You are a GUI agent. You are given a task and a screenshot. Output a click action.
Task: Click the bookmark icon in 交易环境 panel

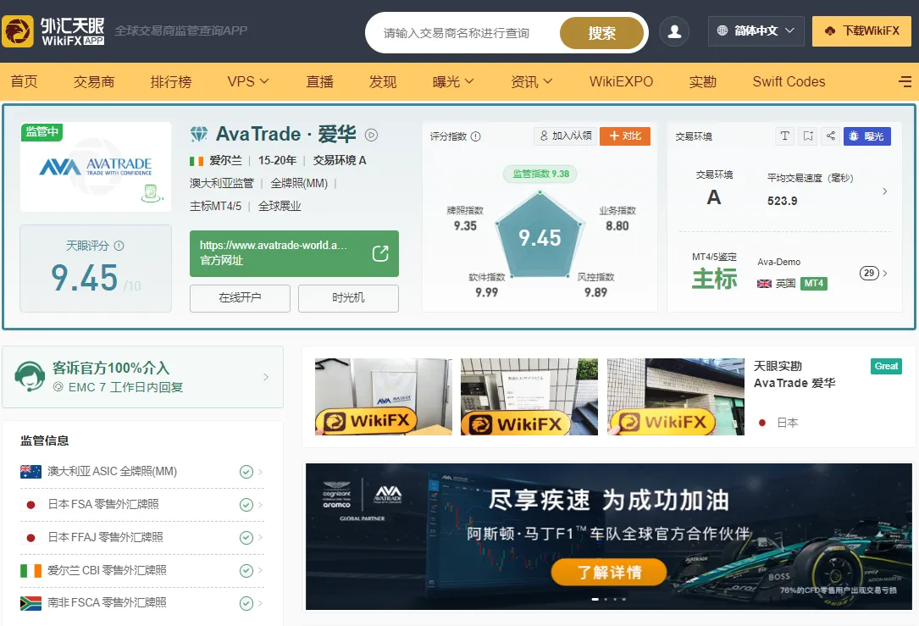click(x=808, y=136)
